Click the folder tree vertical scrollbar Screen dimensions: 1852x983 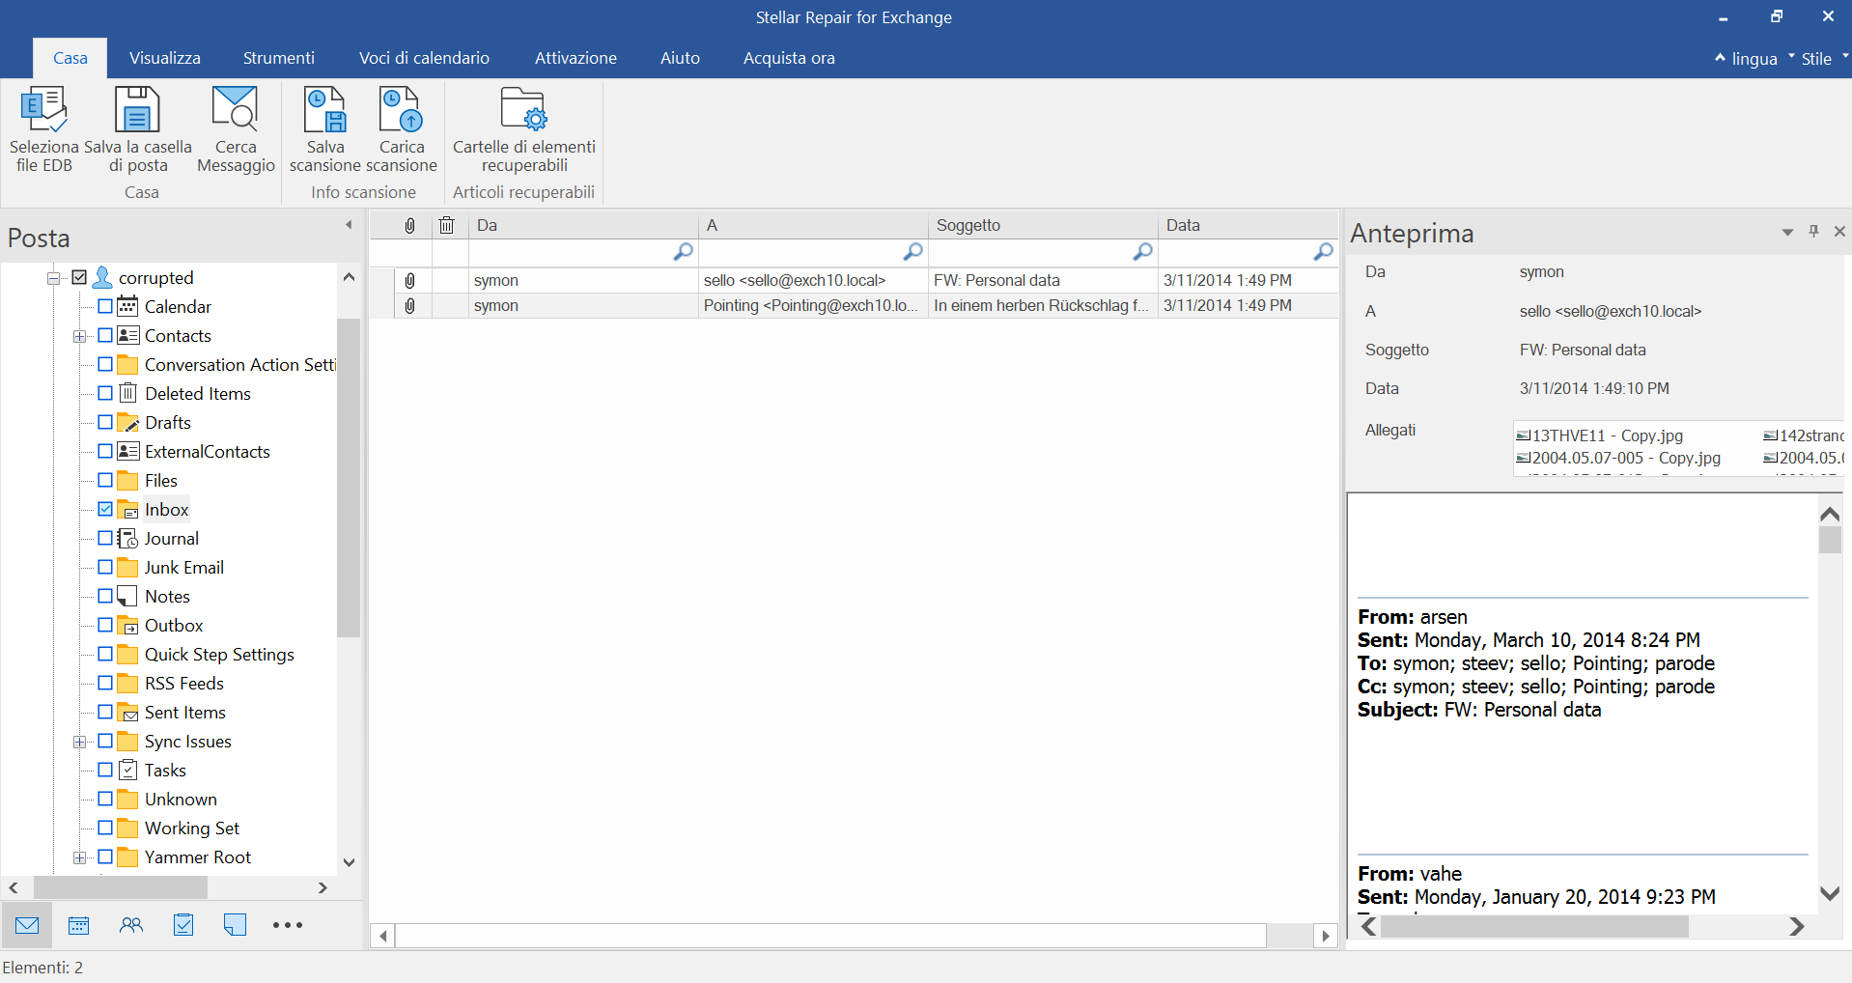tap(349, 477)
